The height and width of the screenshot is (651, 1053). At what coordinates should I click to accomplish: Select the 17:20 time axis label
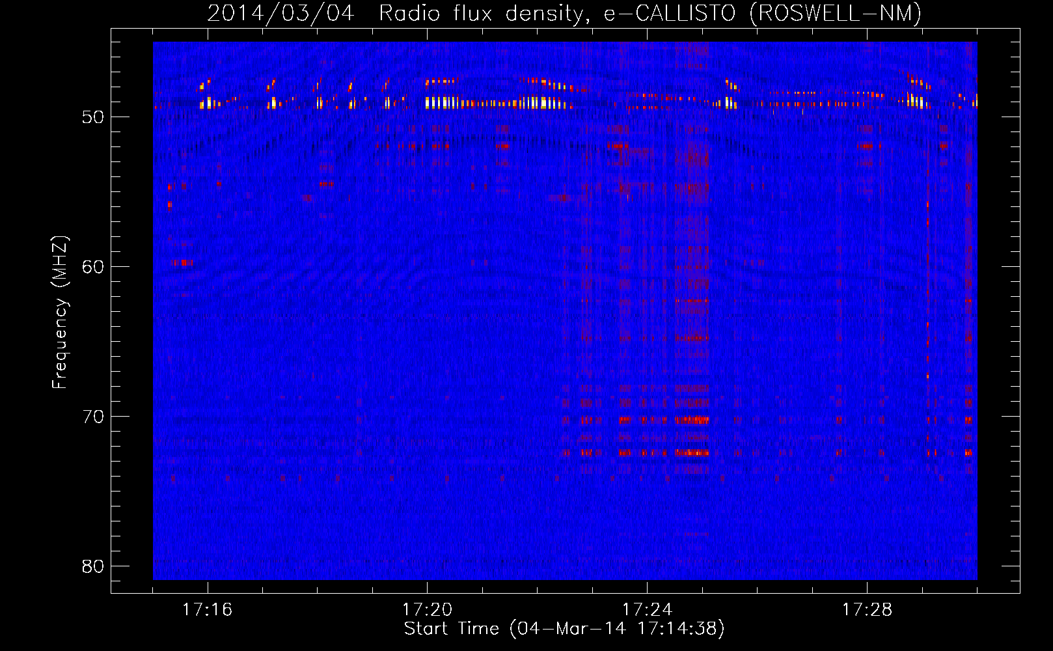point(427,609)
